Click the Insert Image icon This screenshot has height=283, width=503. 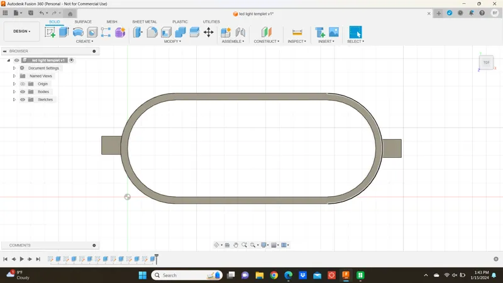point(334,32)
